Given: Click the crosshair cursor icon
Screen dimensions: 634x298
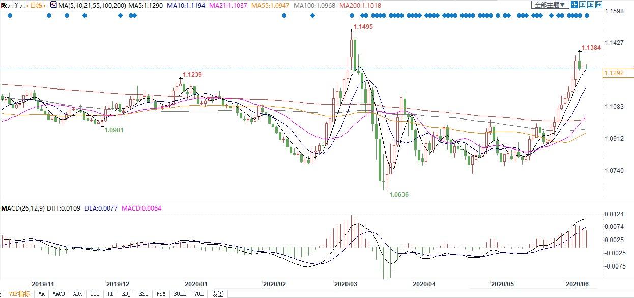Looking at the screenshot, I should pyautogui.click(x=574, y=5).
